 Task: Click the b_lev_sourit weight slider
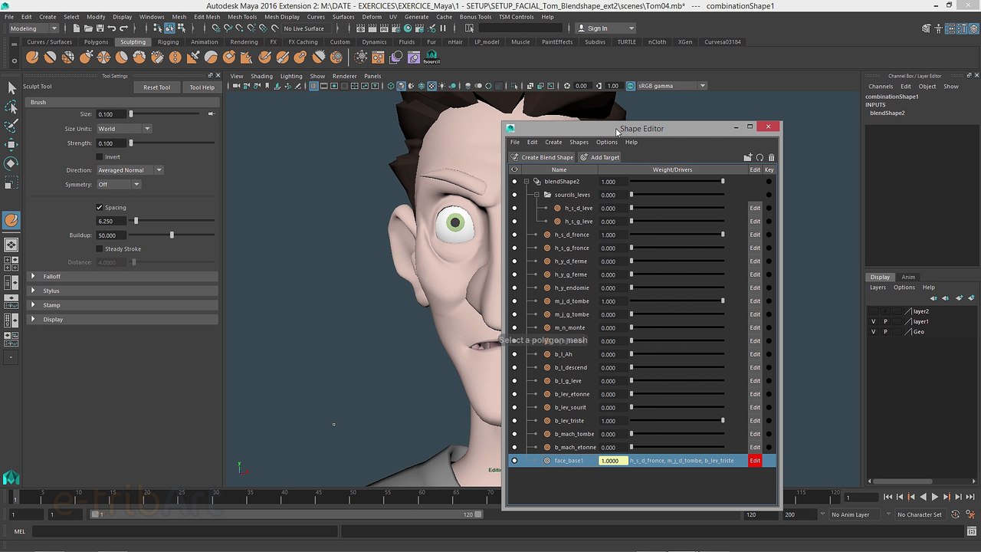(x=678, y=407)
